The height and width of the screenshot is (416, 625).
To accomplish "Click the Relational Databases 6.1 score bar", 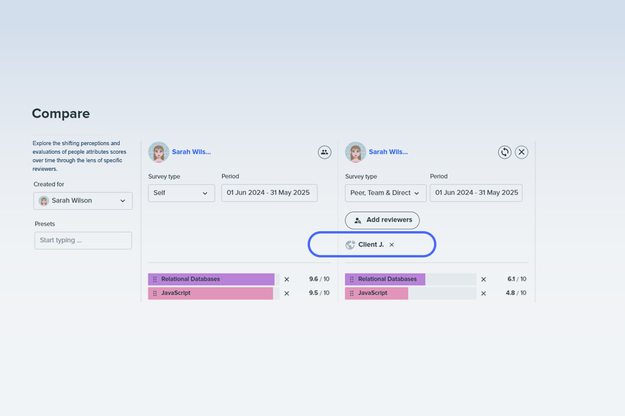I will pyautogui.click(x=411, y=279).
